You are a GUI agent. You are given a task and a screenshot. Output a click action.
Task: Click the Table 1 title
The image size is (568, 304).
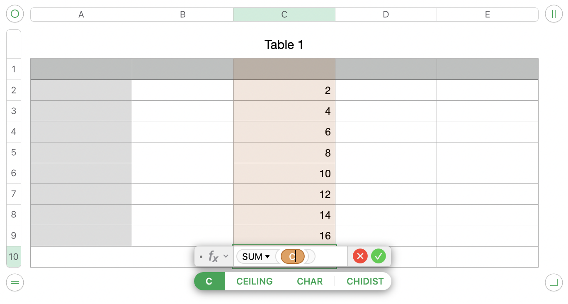(x=284, y=45)
